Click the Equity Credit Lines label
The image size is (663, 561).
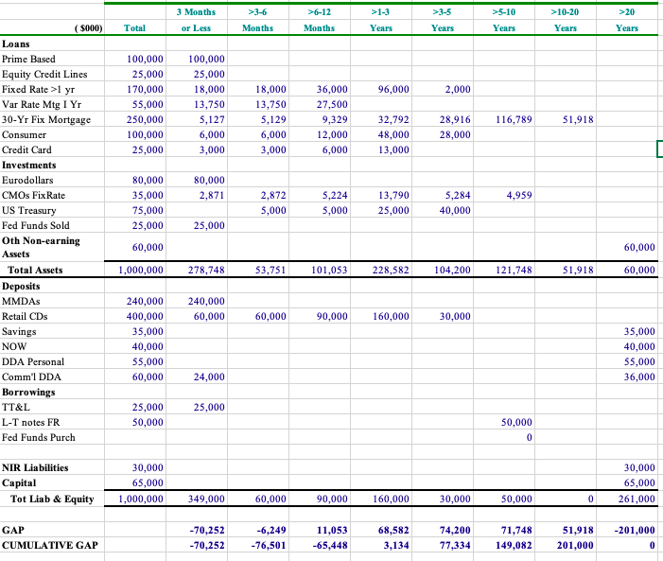[44, 74]
